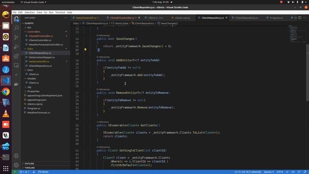
Task: Open the Explorer view in activity bar
Action: (16, 19)
